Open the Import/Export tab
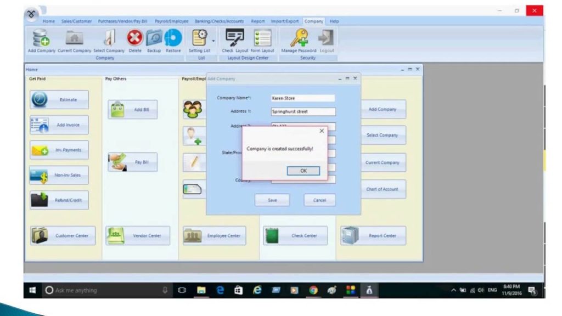Viewport: 562px width, 316px height. (x=285, y=21)
